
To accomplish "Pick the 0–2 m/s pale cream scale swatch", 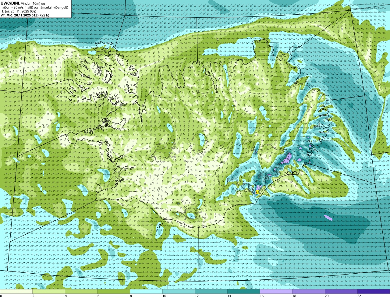I will (x=16, y=292).
